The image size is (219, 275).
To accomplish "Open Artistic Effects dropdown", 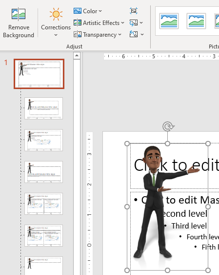I will pos(99,23).
